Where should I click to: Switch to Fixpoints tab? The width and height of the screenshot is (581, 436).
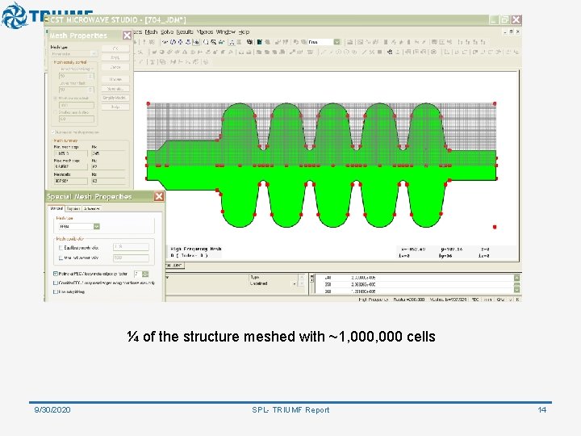pos(73,208)
